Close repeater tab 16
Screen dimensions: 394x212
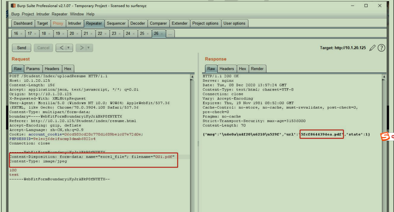pyautogui.click(x=21, y=34)
